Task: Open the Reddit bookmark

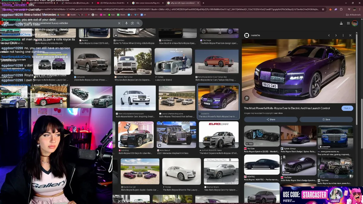Action: tap(71, 15)
